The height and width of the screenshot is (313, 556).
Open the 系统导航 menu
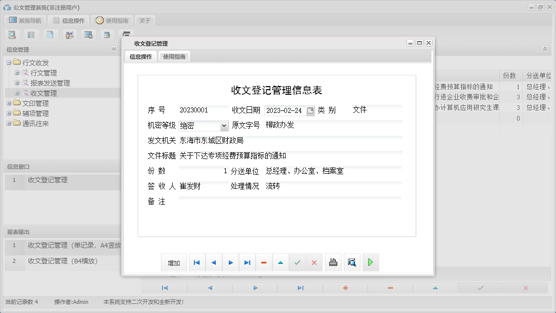24,20
